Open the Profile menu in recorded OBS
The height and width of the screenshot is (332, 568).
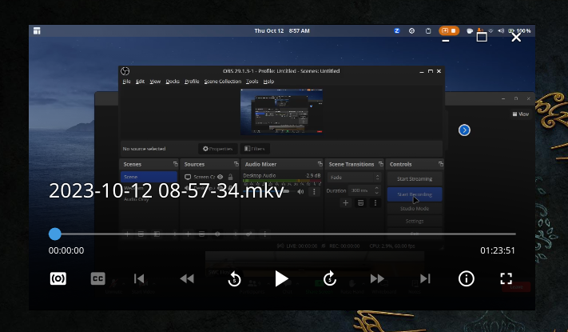192,82
